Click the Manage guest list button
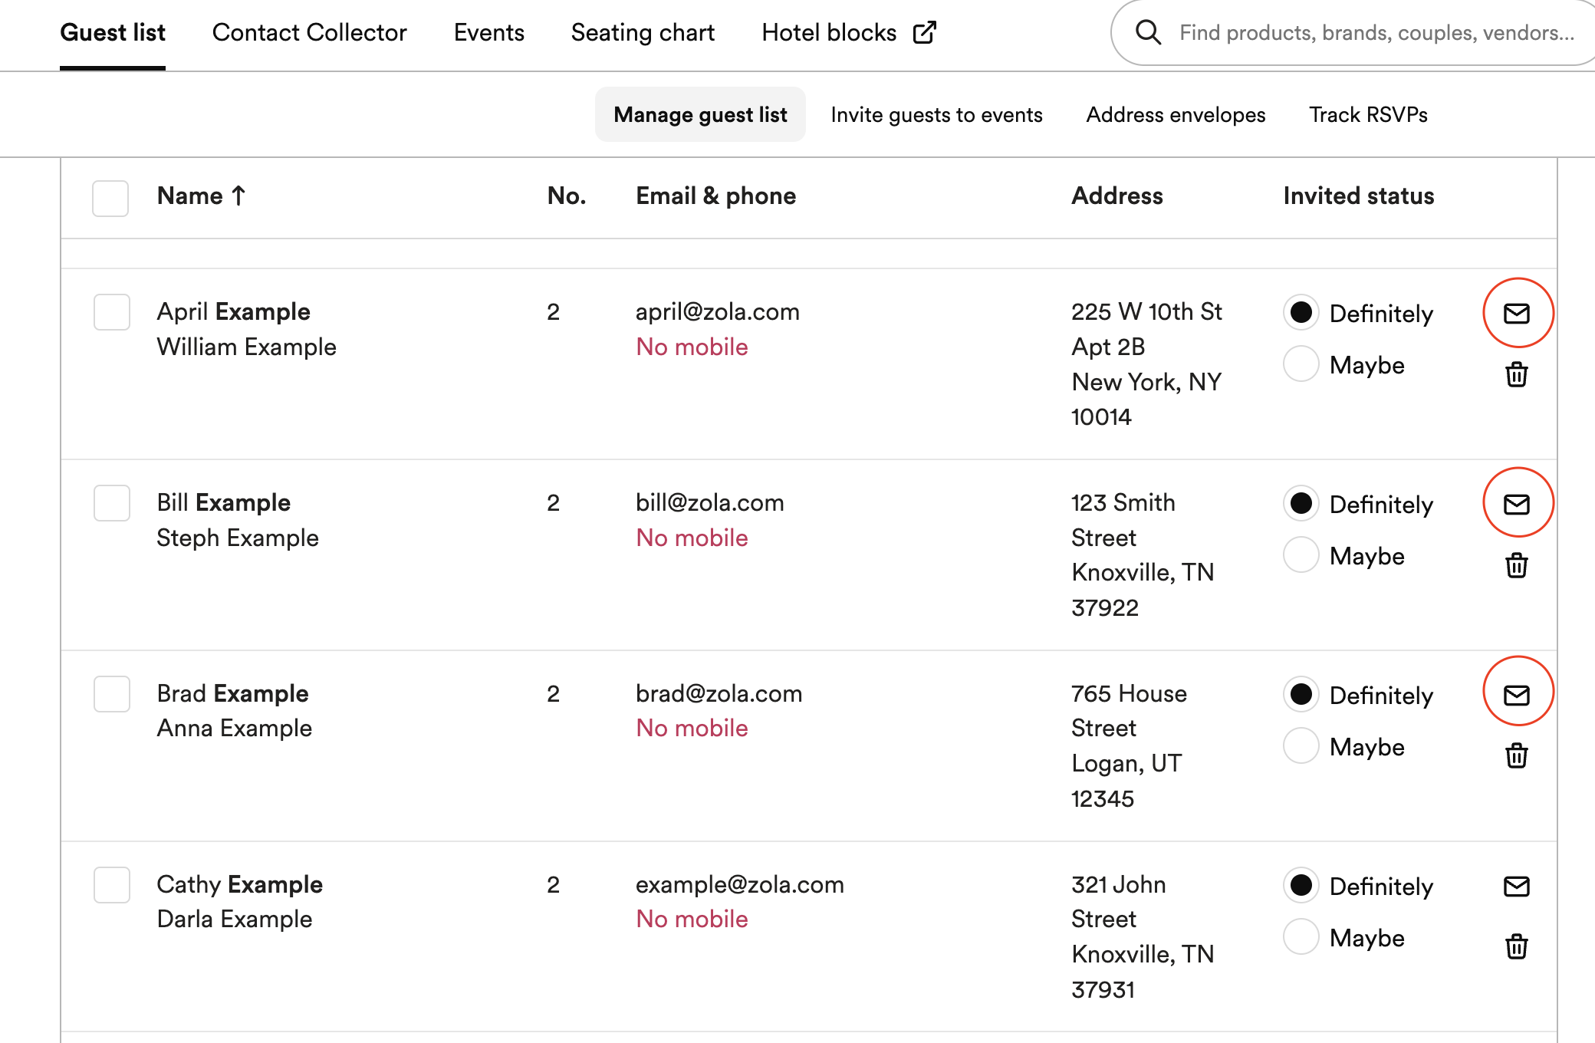 click(699, 114)
